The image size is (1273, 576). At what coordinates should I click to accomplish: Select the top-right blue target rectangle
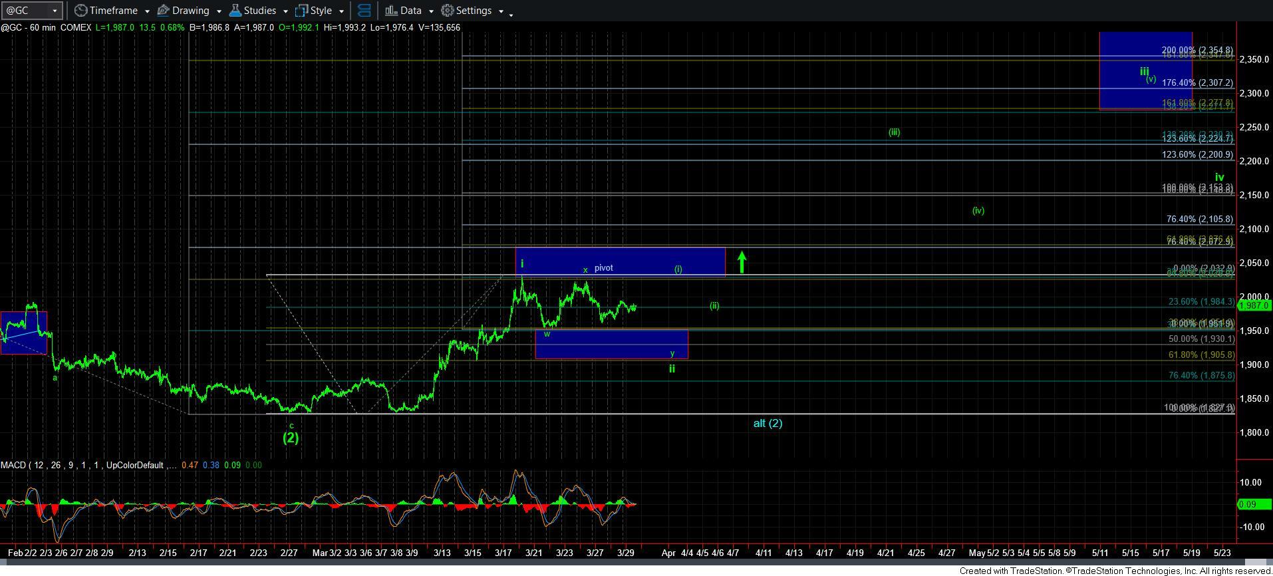tap(1145, 71)
